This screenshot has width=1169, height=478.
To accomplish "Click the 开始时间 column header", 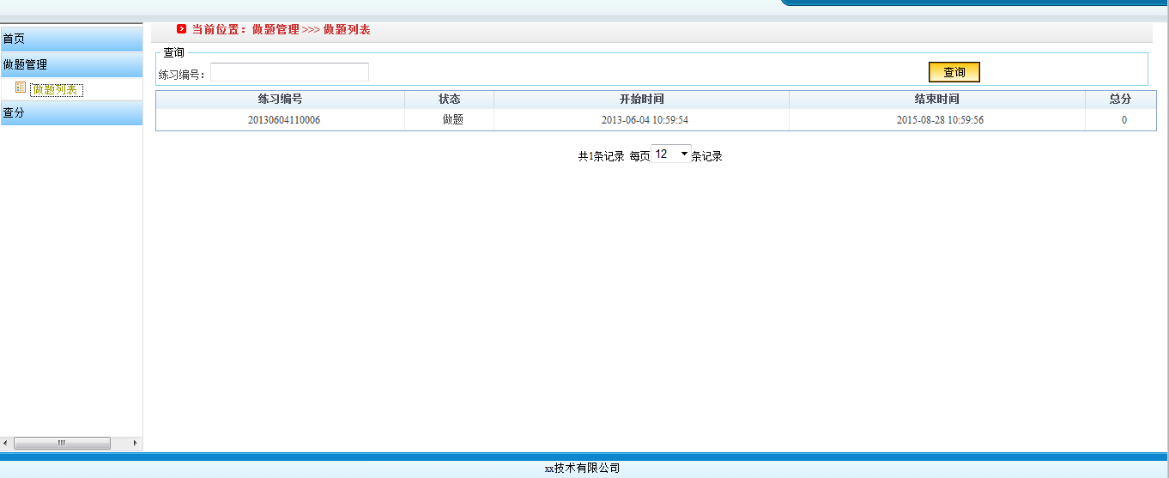I will pyautogui.click(x=641, y=99).
